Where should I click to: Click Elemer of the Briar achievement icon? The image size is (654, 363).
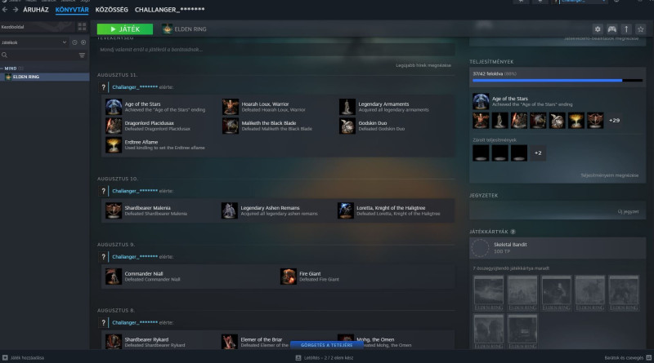point(230,342)
